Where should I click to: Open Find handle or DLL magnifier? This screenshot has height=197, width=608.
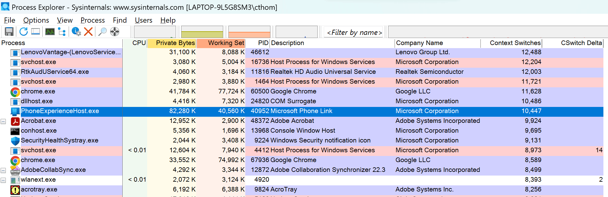coord(102,32)
